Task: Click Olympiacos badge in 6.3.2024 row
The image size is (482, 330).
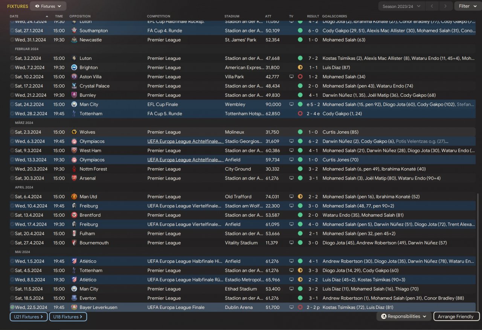Action: click(x=74, y=141)
